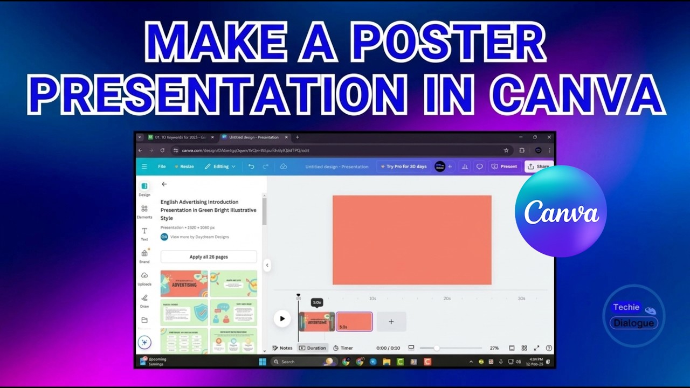
Task: Click the Magic assistant sparkle button
Action: [144, 342]
